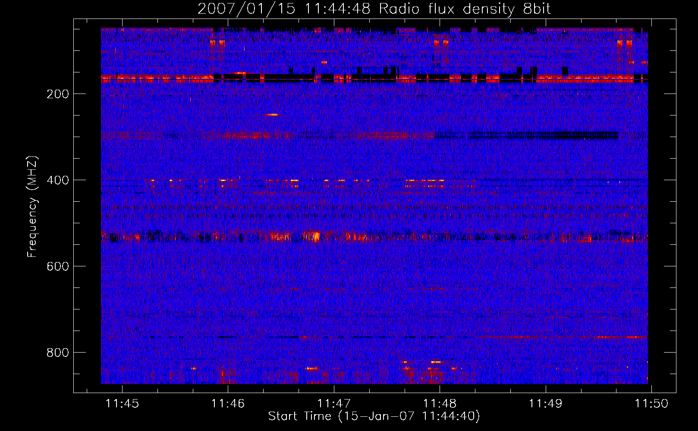698x431 pixels.
Task: Click the 400 frequency tick label
Action: point(58,180)
